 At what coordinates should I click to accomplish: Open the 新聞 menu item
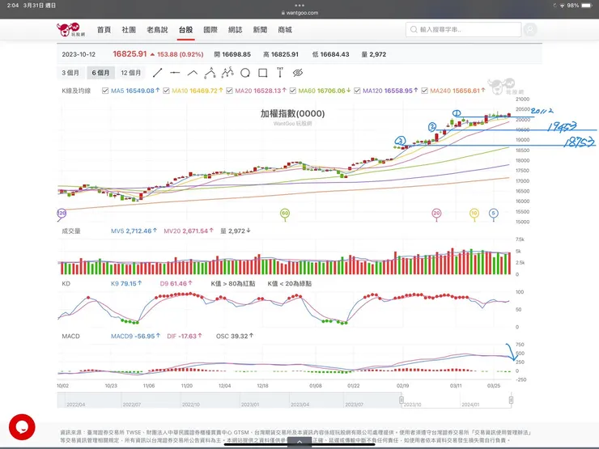coord(260,29)
